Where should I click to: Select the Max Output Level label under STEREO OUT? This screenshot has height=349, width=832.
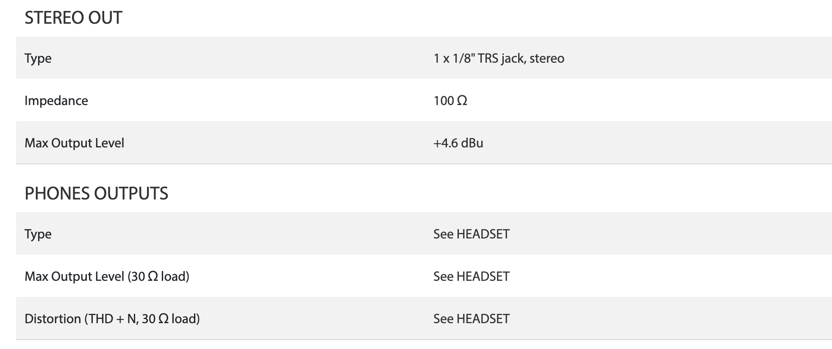(x=74, y=143)
